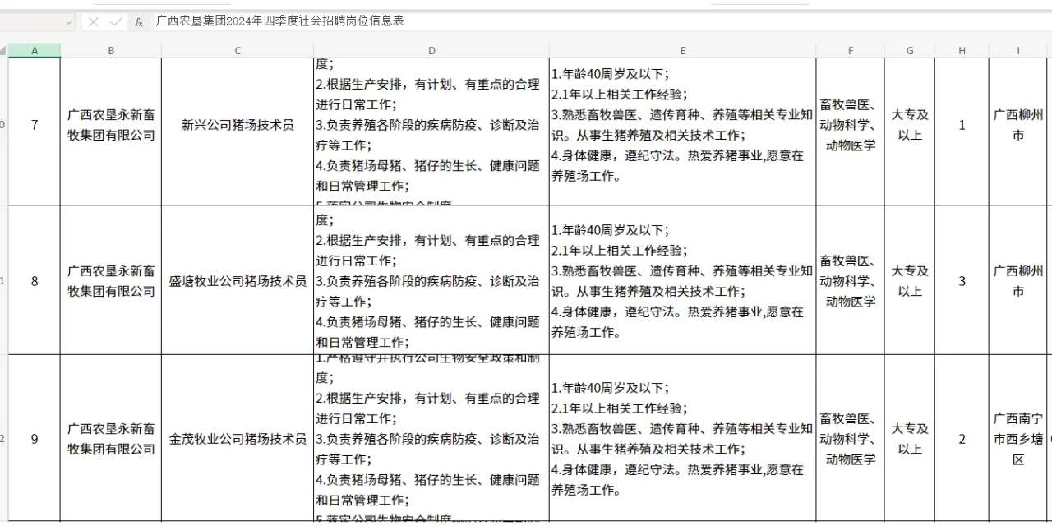Viewport: 1052px width, 526px height.
Task: Select requirements cell in the sequence 9 row
Action: (x=683, y=438)
